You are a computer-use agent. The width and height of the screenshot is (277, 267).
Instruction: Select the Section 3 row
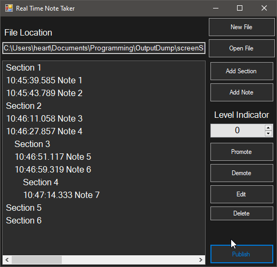click(104, 144)
